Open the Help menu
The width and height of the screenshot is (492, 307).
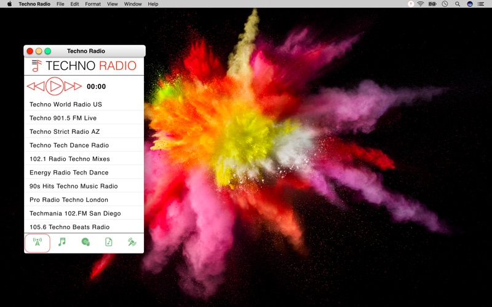(153, 4)
